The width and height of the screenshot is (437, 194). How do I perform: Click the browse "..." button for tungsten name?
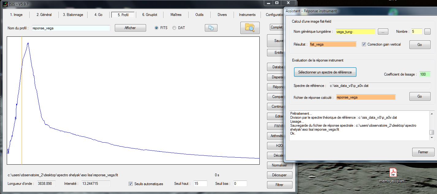[383, 32]
